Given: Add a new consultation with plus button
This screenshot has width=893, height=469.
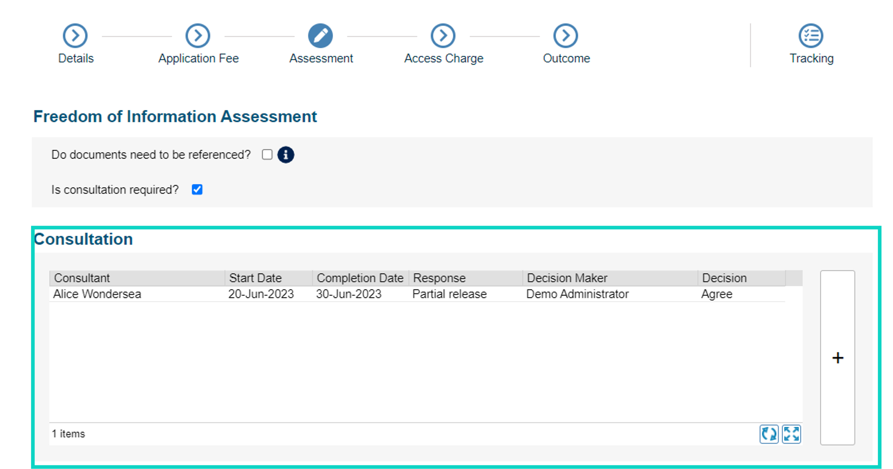Looking at the screenshot, I should tap(837, 358).
